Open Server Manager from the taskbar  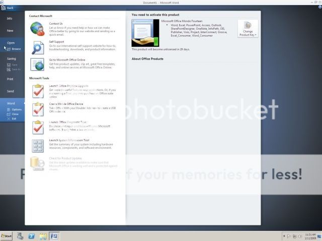coord(20,236)
